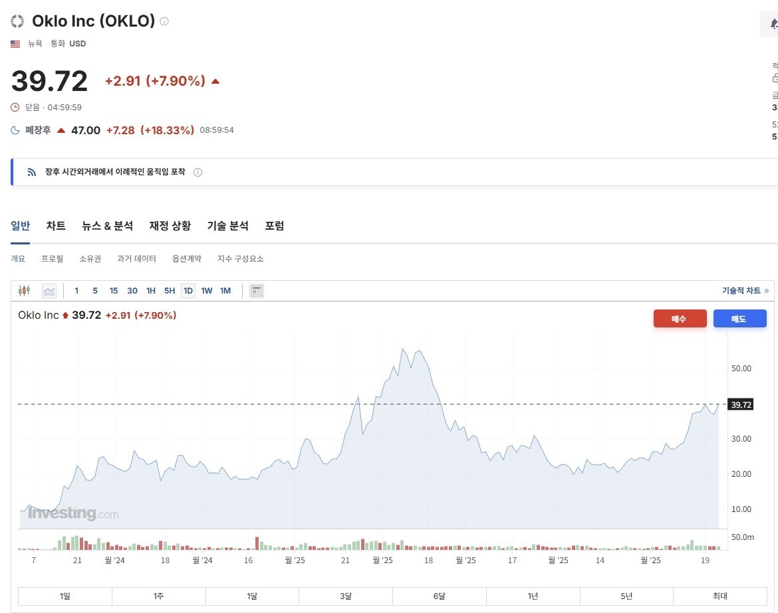This screenshot has height=613, width=778.
Task: Click the 50.0m volume axis label
Action: [x=743, y=537]
